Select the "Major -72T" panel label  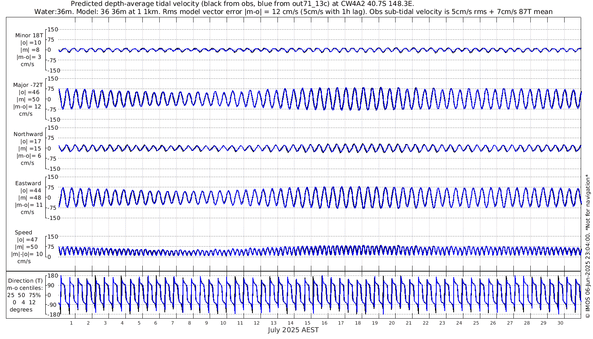tap(28, 85)
